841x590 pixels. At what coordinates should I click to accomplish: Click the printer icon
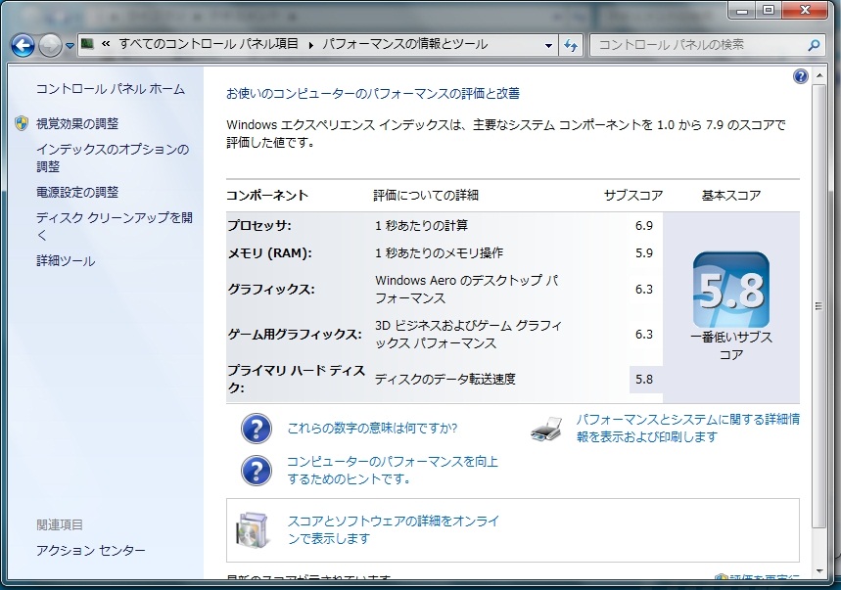coord(547,429)
